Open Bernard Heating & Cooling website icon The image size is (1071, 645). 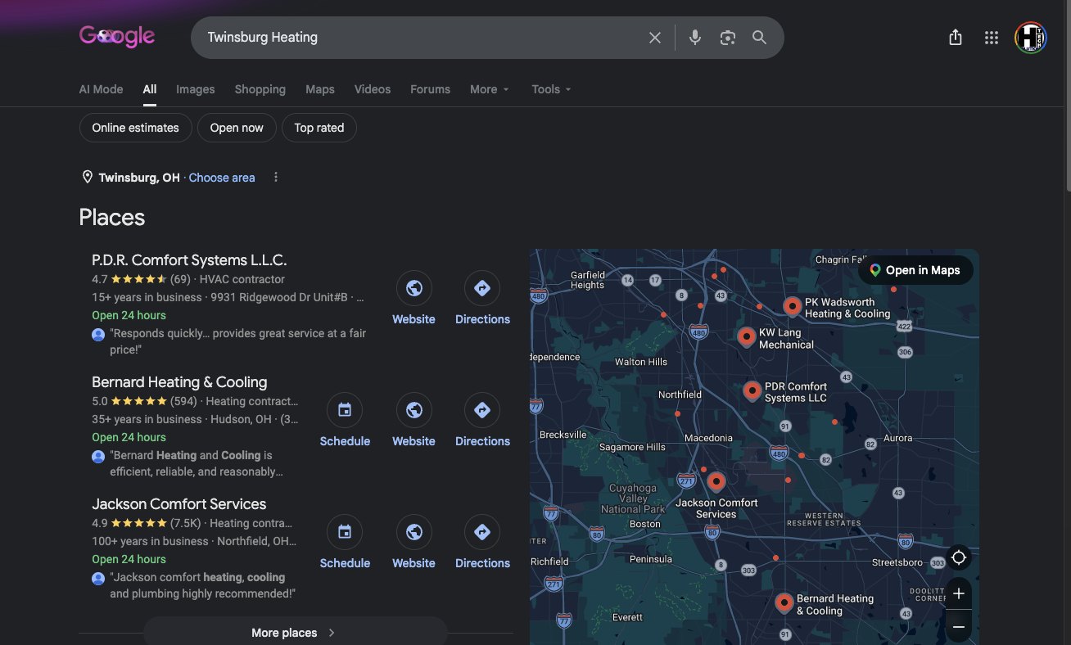tap(413, 410)
